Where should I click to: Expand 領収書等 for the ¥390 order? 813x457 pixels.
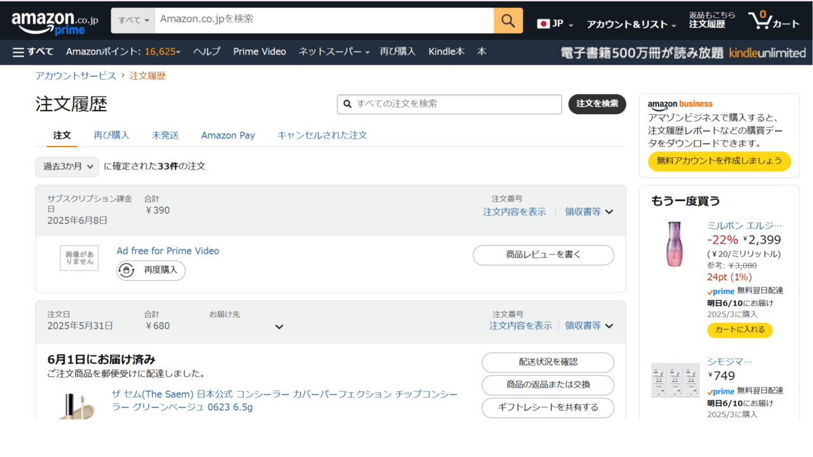point(589,212)
